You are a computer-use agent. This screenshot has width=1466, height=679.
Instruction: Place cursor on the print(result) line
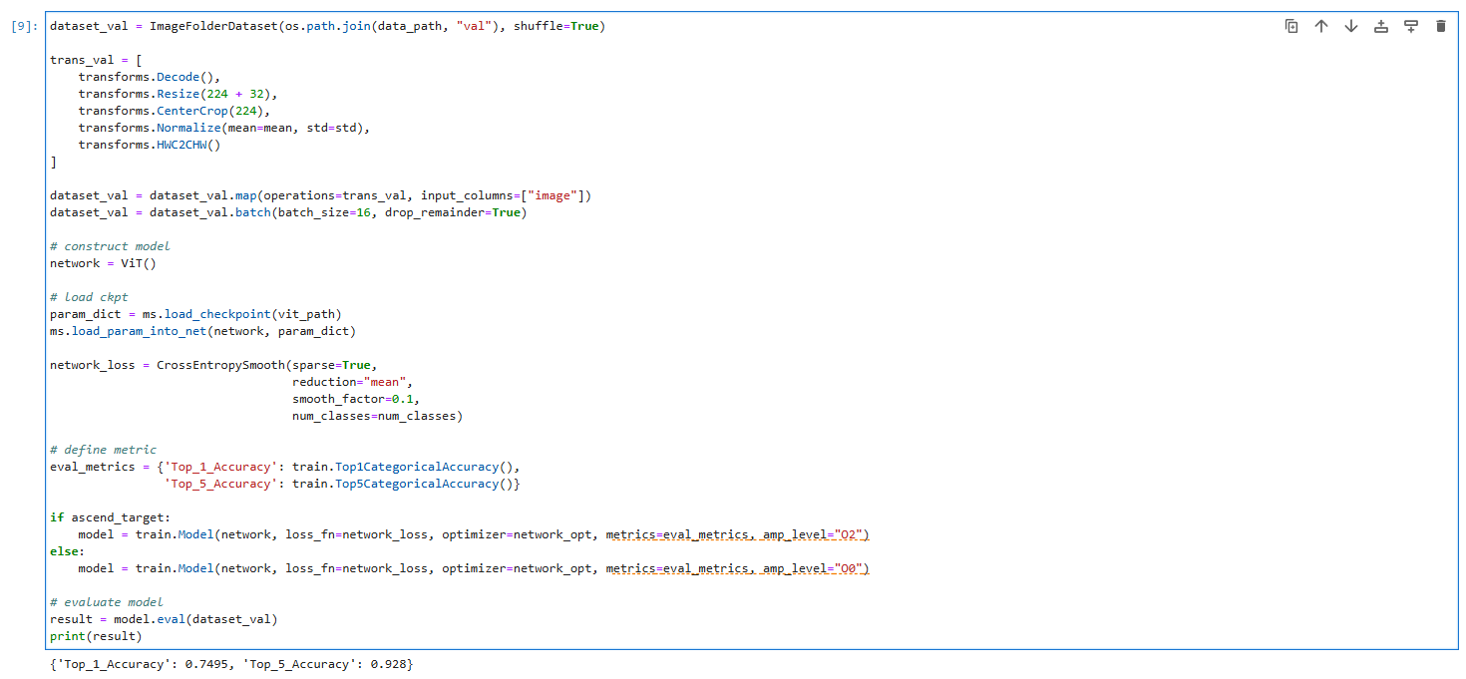point(96,636)
